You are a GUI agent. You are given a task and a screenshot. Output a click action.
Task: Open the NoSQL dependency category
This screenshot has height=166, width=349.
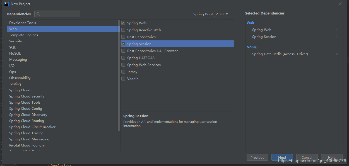(15, 53)
